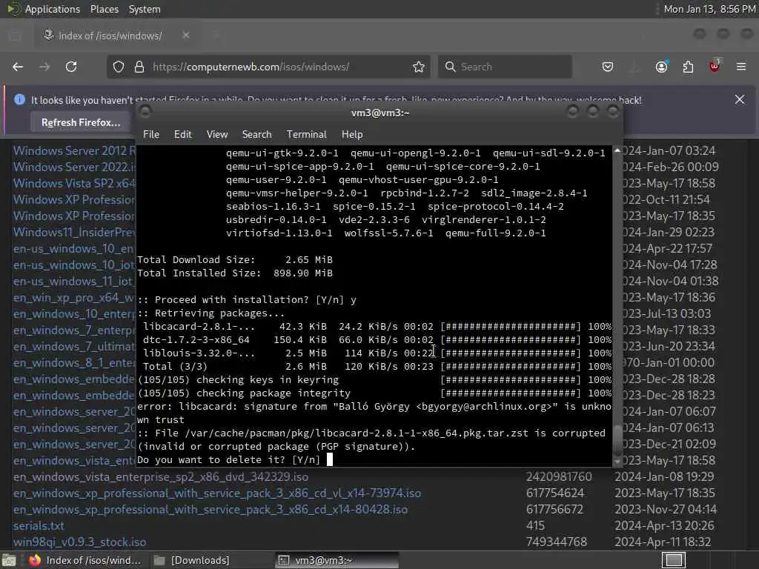Close the Index of /isos/windows/ tab
Viewport: 759px width, 569px height.
point(186,36)
